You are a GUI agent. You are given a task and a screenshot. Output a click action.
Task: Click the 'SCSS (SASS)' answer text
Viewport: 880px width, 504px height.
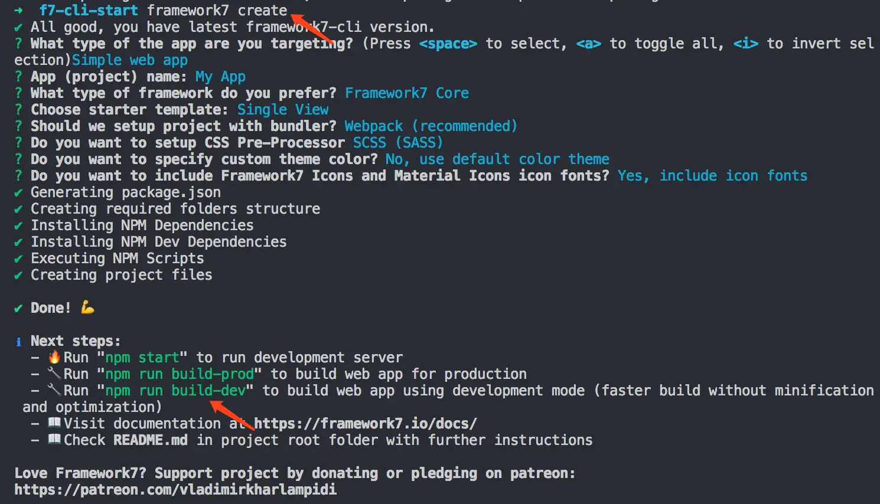397,143
